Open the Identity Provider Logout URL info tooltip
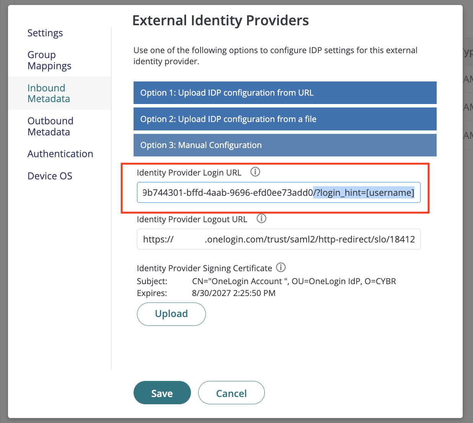Viewport: 473px width, 423px height. (261, 218)
